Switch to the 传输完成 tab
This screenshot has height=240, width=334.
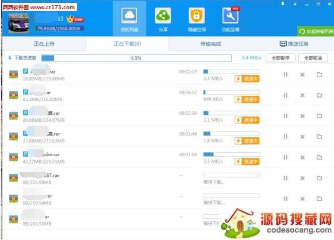point(210,44)
